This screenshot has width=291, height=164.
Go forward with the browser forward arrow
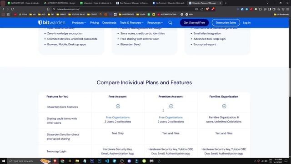(8, 9)
